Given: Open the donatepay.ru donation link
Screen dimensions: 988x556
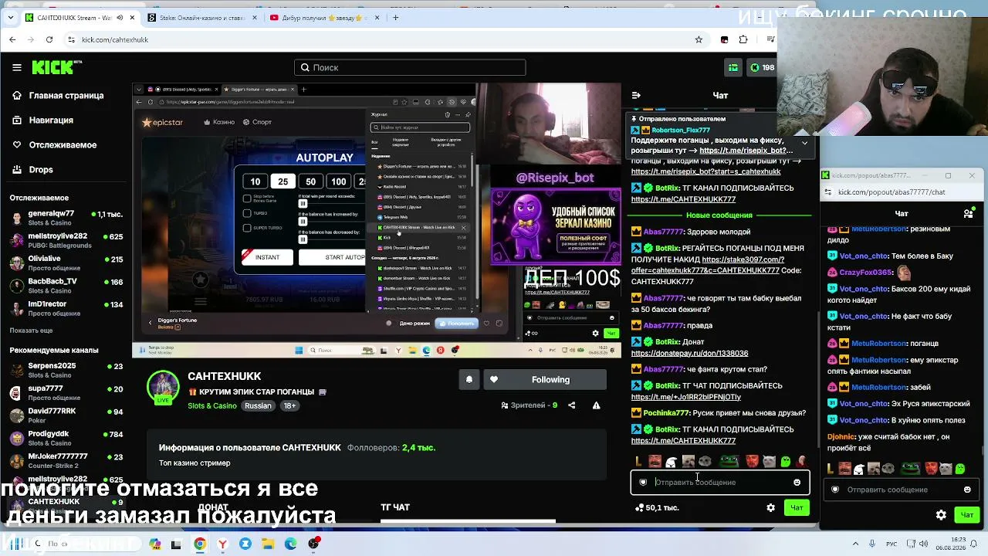Looking at the screenshot, I should tap(689, 354).
